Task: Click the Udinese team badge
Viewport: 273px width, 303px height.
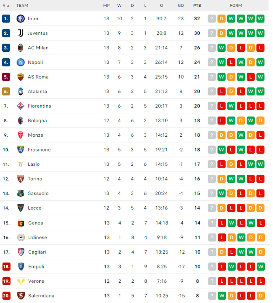Action: pos(20,237)
